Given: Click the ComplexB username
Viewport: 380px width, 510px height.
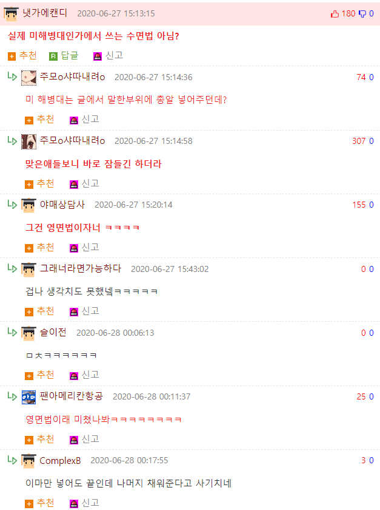Looking at the screenshot, I should pyautogui.click(x=60, y=461).
